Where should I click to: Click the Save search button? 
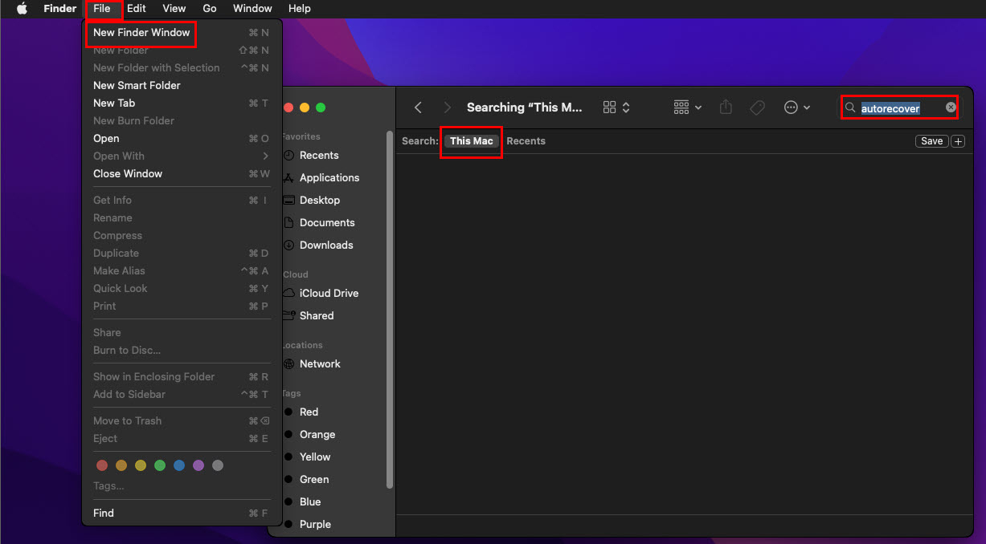(x=931, y=141)
